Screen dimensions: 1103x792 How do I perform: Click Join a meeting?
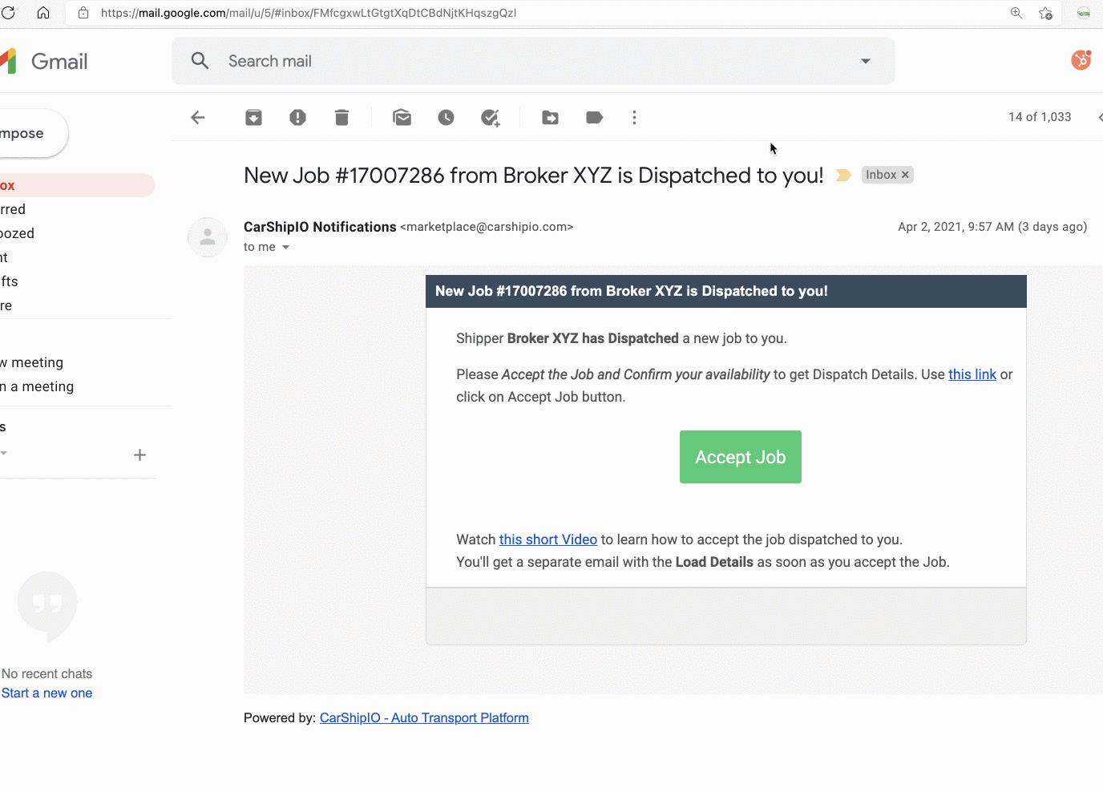pyautogui.click(x=37, y=386)
